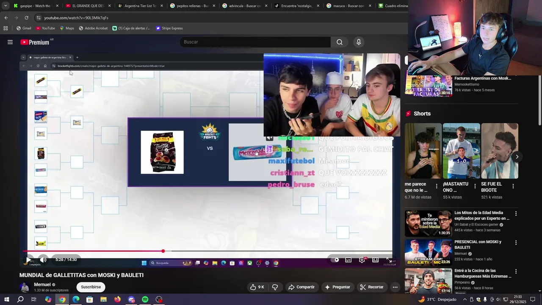Screen dimensions: 542x305
Task: Go to the YouTube Premium home logo
Action: coord(35,42)
